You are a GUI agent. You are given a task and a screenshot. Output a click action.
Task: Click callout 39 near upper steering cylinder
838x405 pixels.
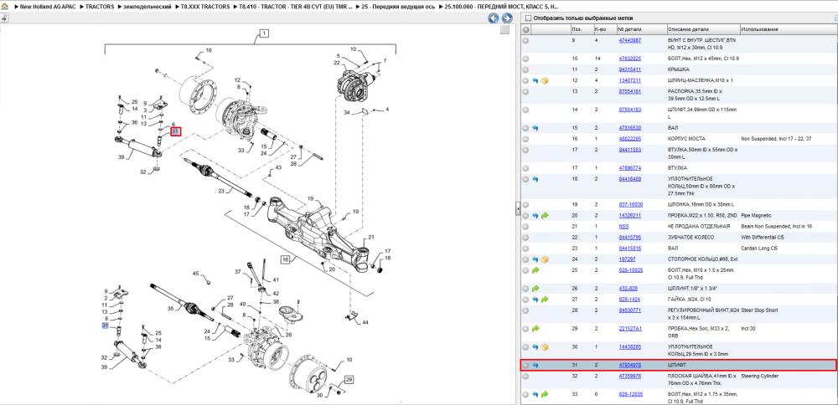click(122, 157)
